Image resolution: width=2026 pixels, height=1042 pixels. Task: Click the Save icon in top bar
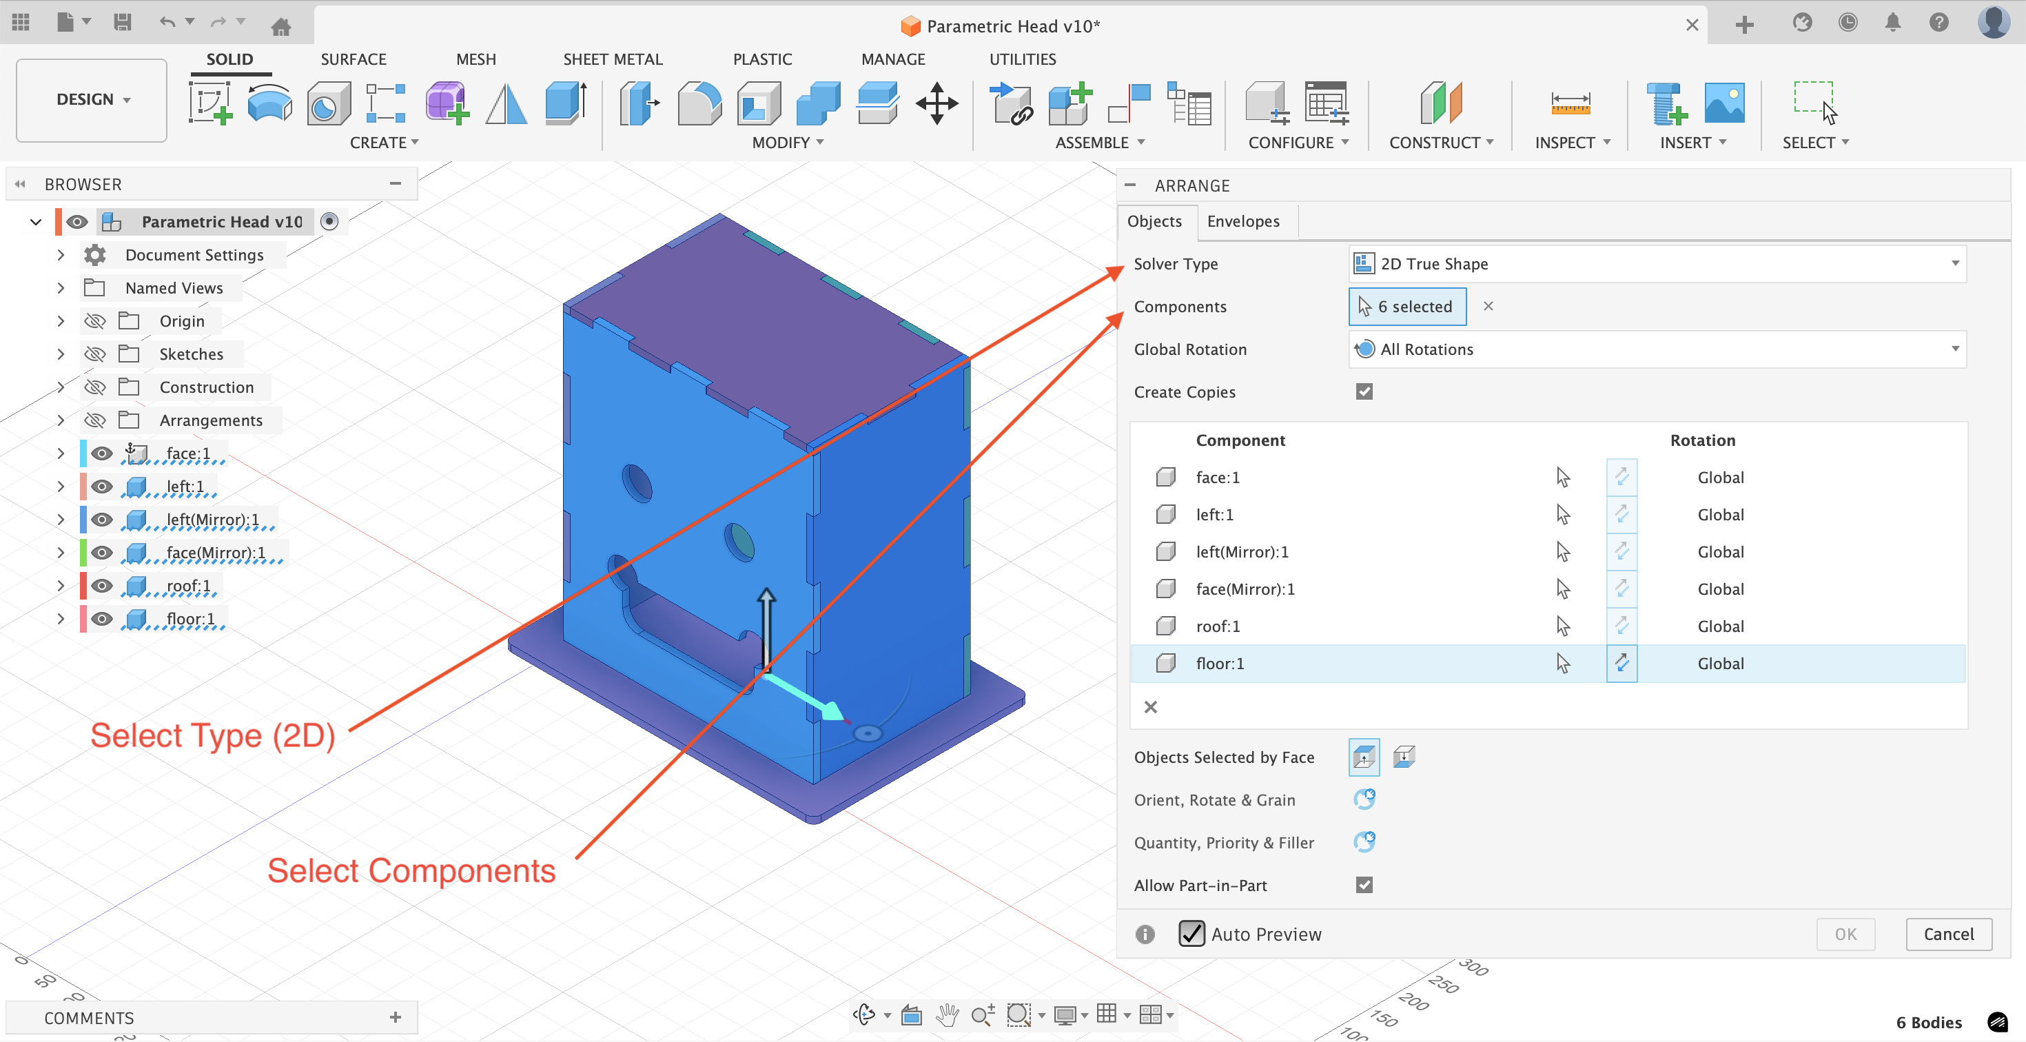(x=123, y=22)
